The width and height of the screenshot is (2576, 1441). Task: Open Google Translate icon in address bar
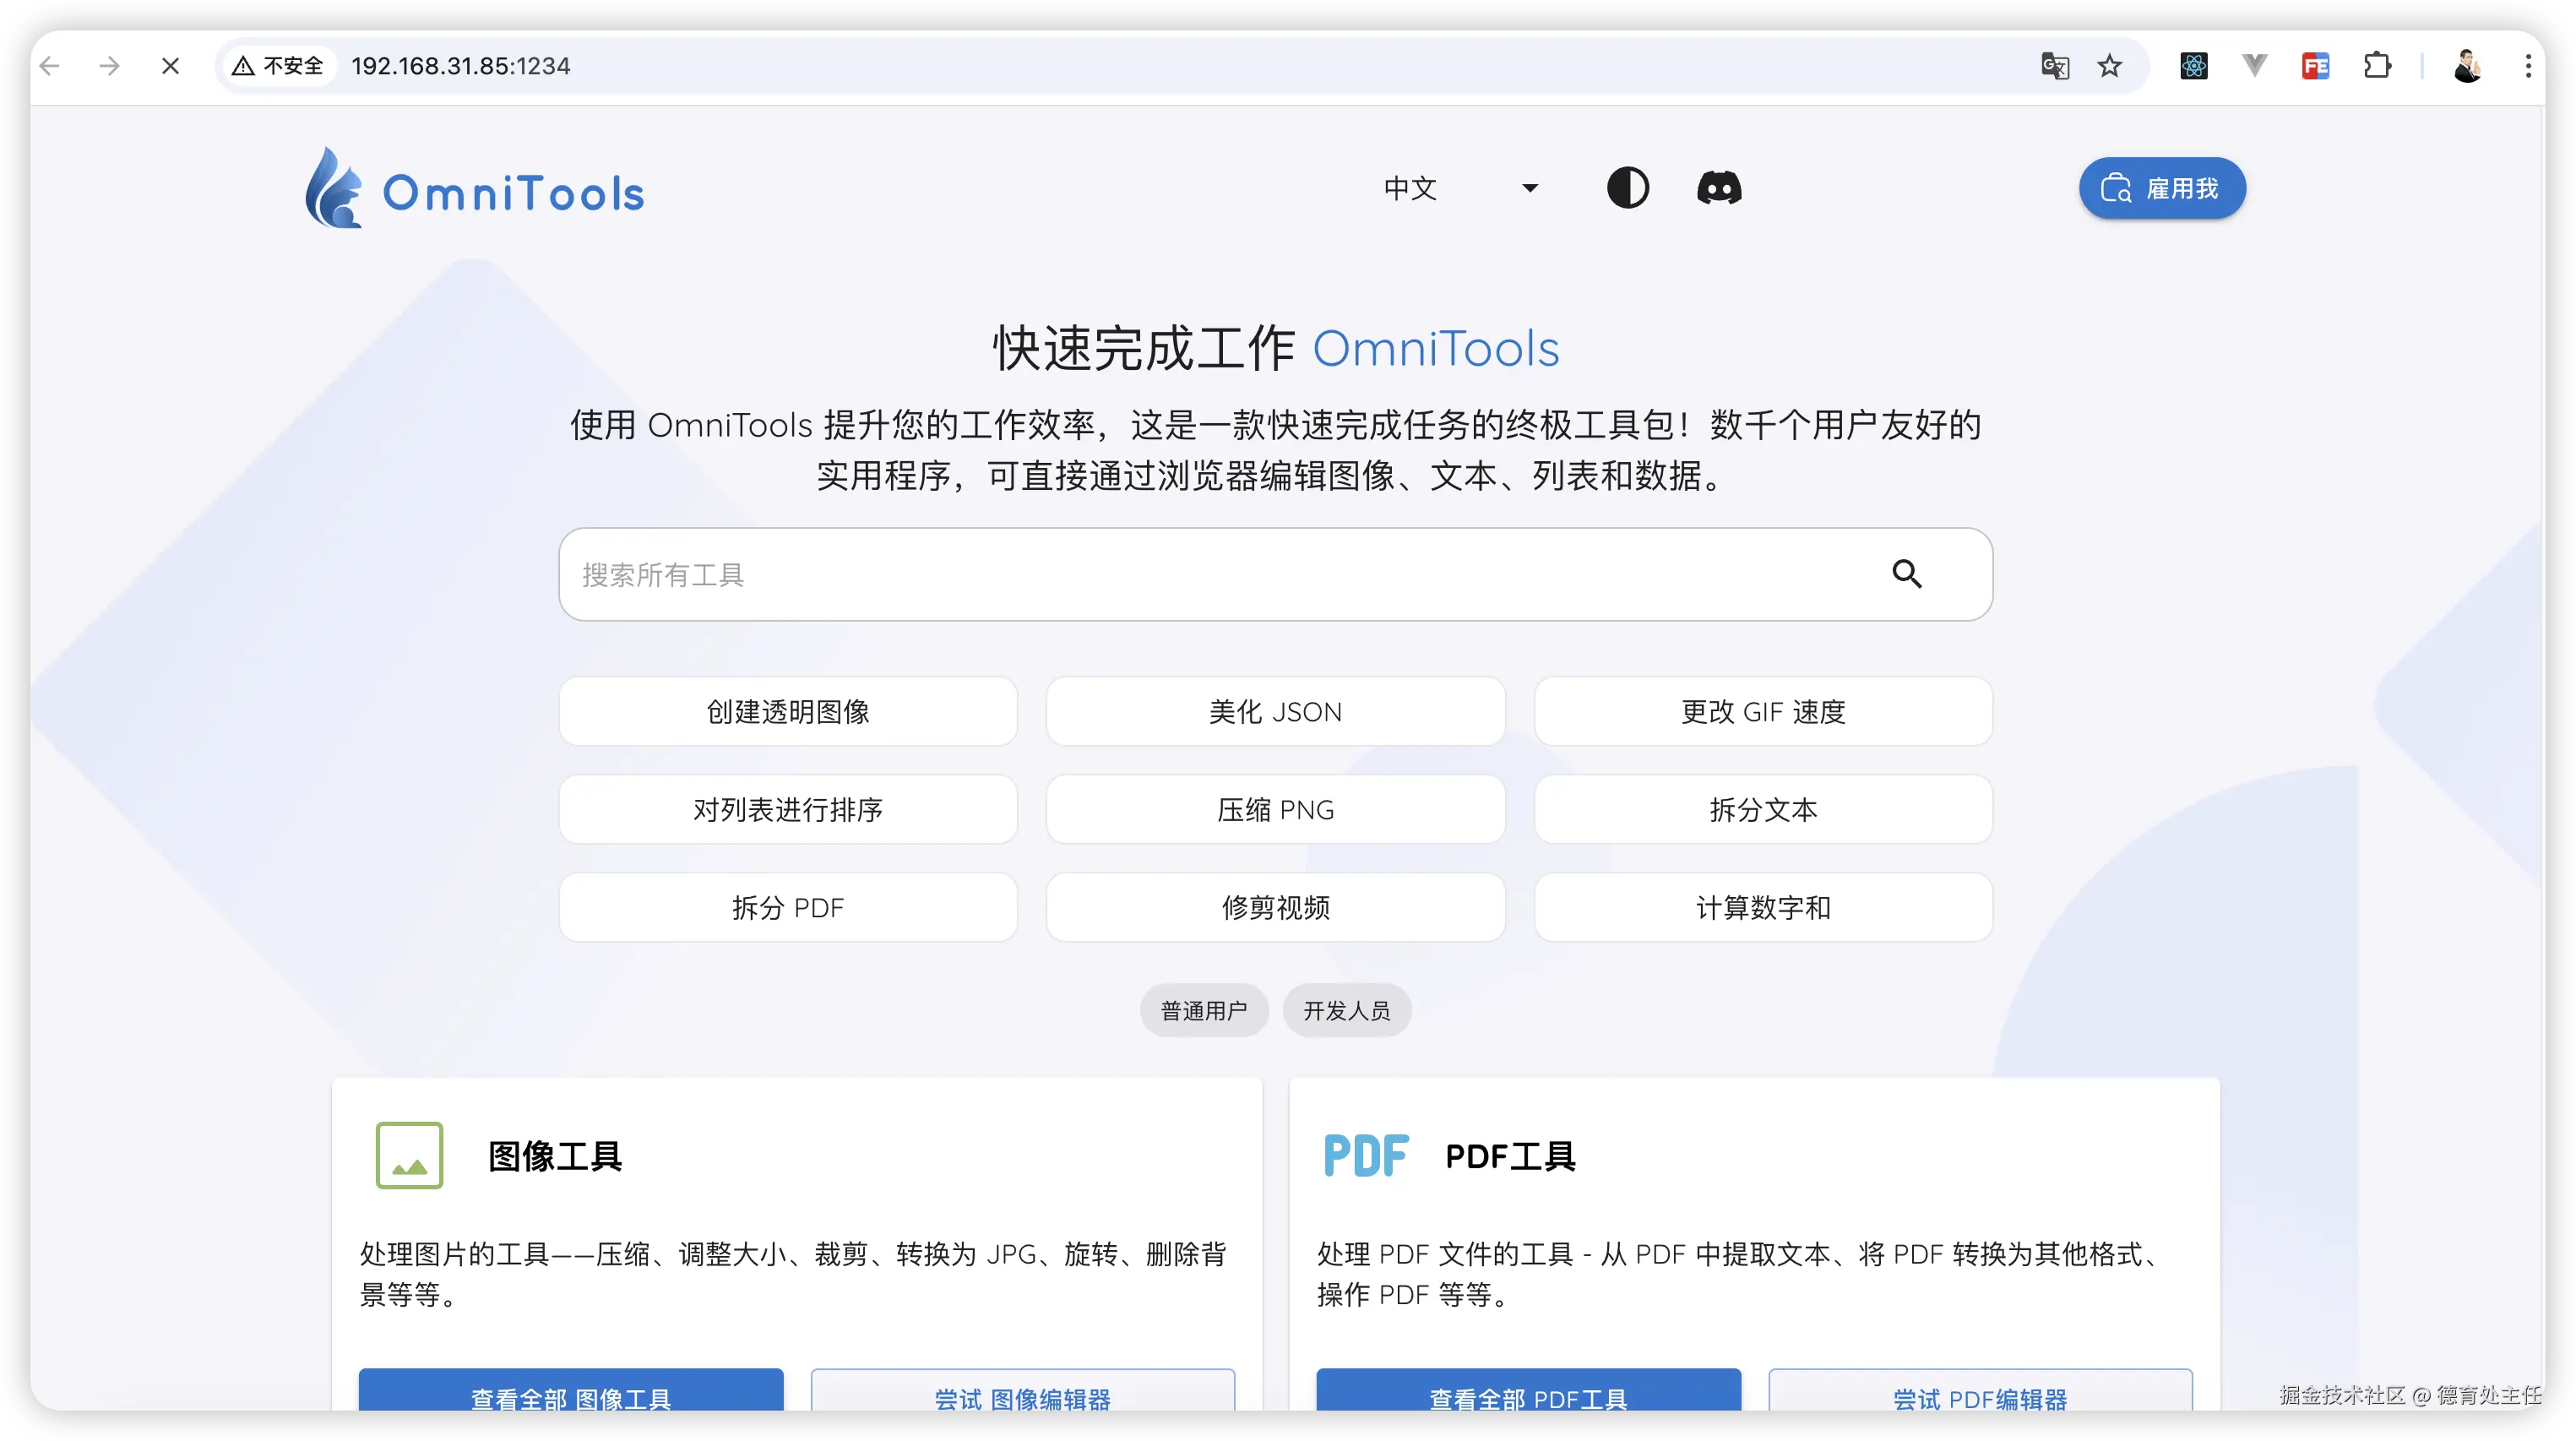coord(2054,66)
